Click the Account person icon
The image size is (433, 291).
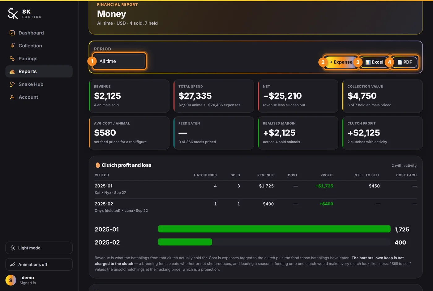[x=12, y=97]
